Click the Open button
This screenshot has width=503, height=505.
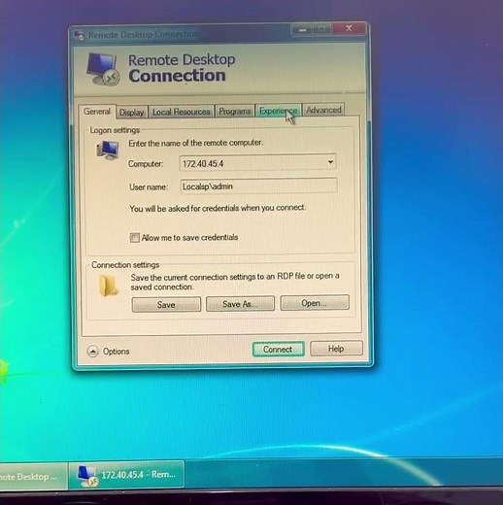tap(315, 303)
